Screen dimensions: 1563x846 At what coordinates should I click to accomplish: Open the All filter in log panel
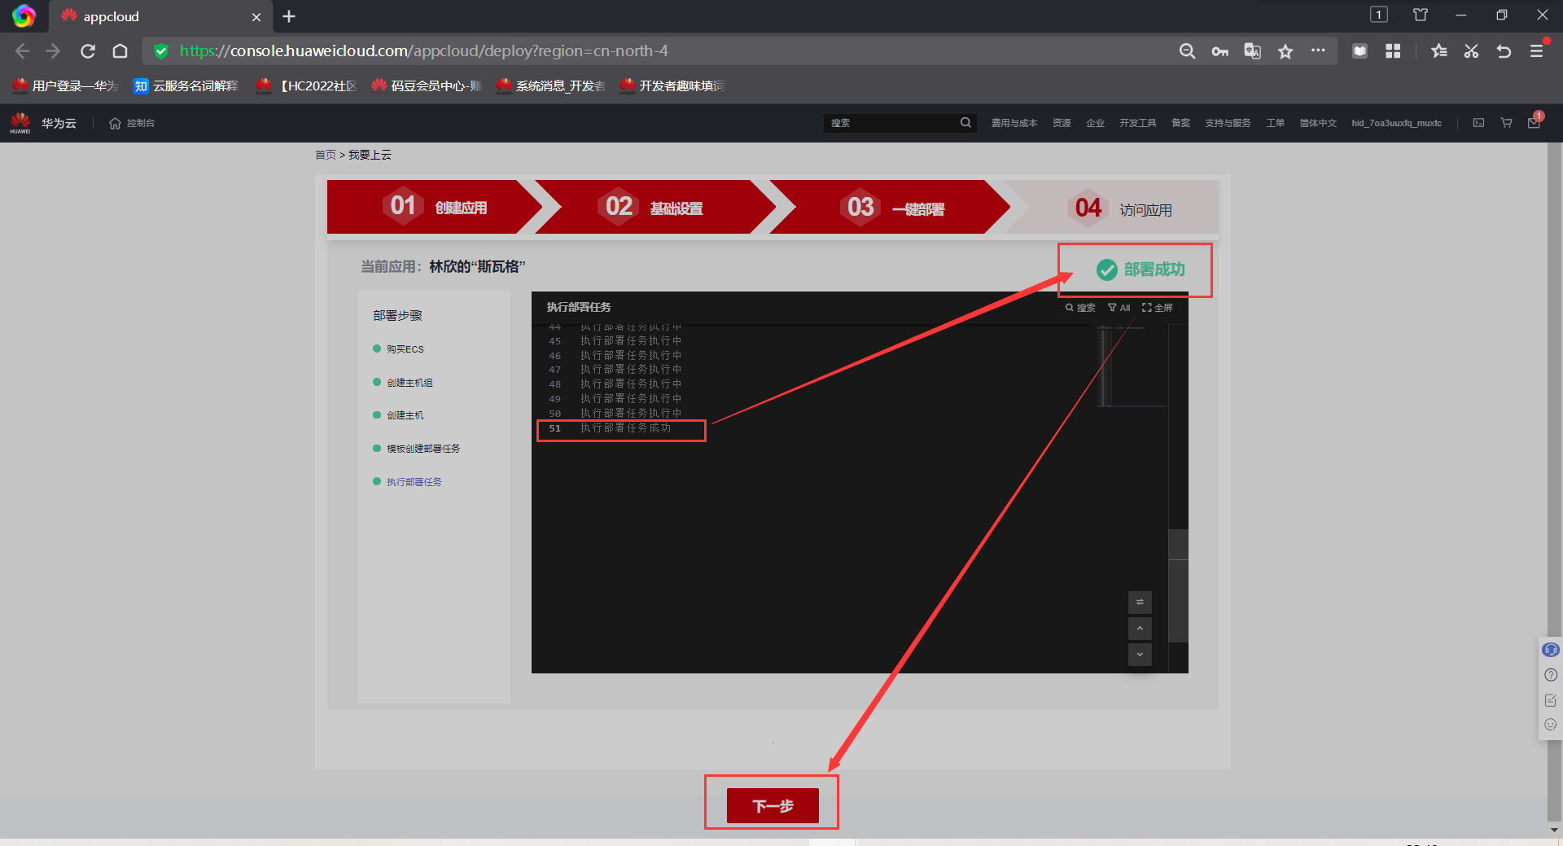click(x=1119, y=308)
